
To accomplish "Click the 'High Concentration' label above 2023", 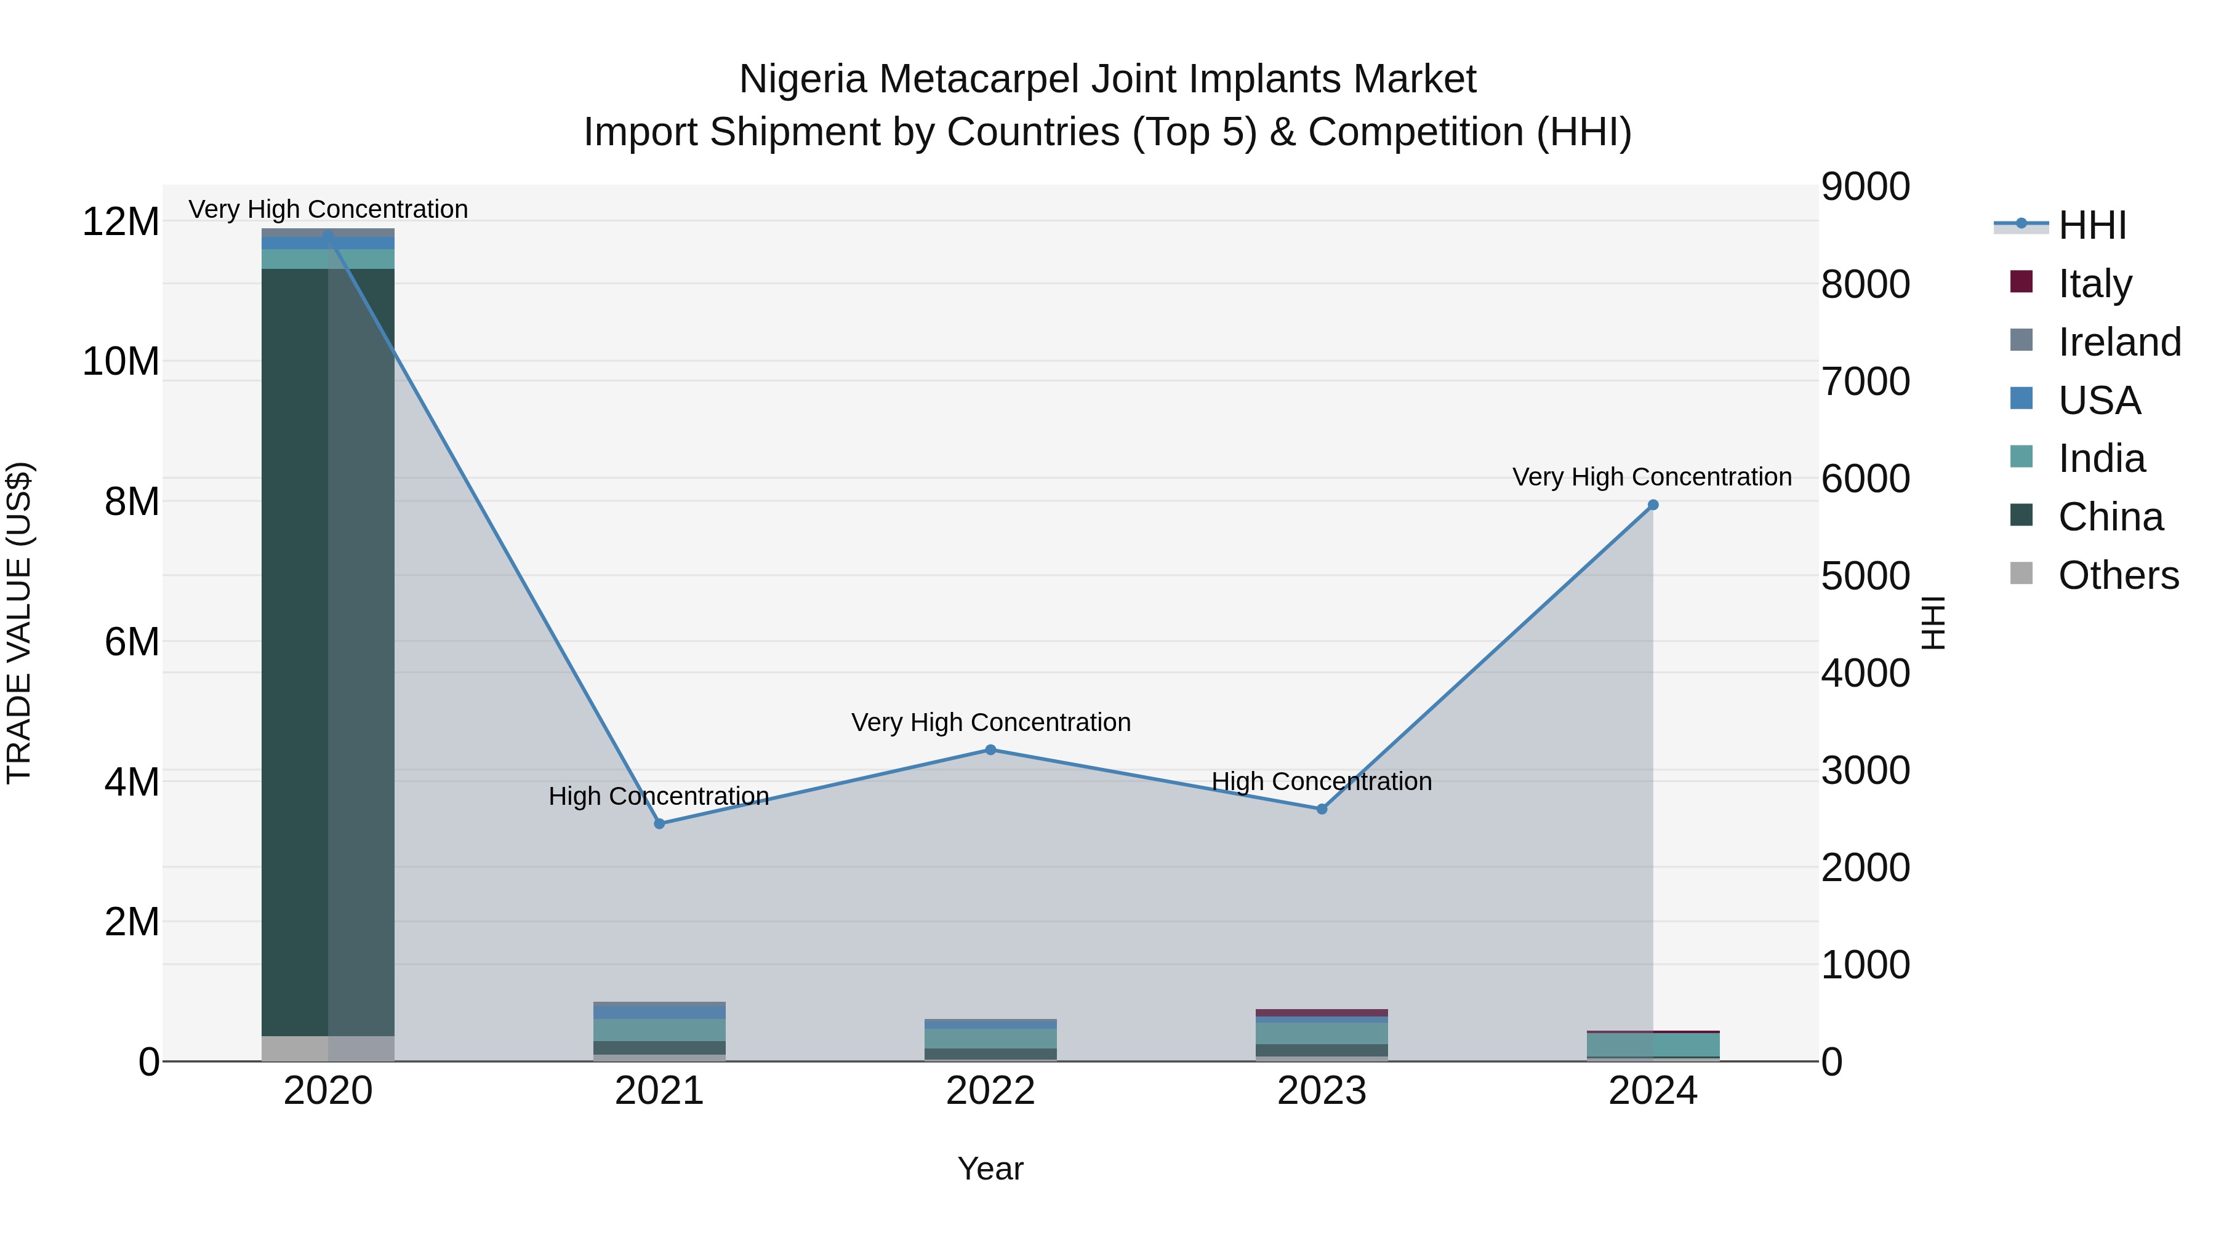I will tap(1322, 781).
